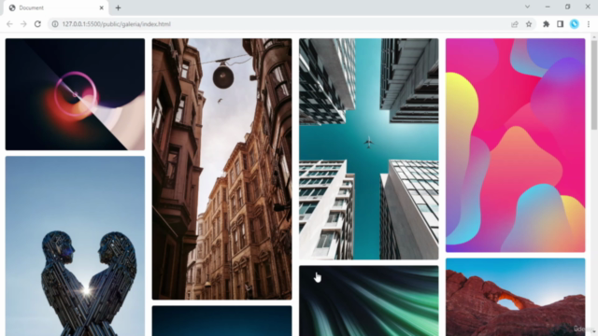Open the Chrome profile avatar
Viewport: 598px width, 336px height.
click(575, 24)
